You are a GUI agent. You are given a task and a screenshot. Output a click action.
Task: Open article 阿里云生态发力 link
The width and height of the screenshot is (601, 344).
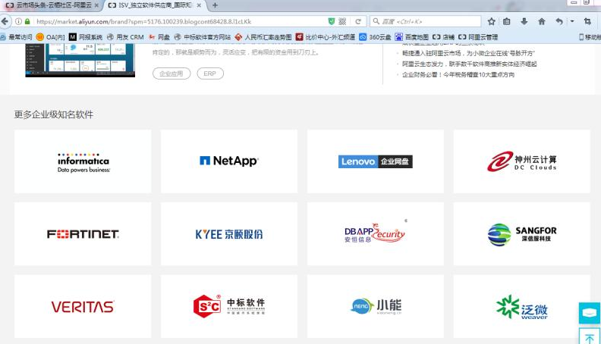tap(470, 64)
